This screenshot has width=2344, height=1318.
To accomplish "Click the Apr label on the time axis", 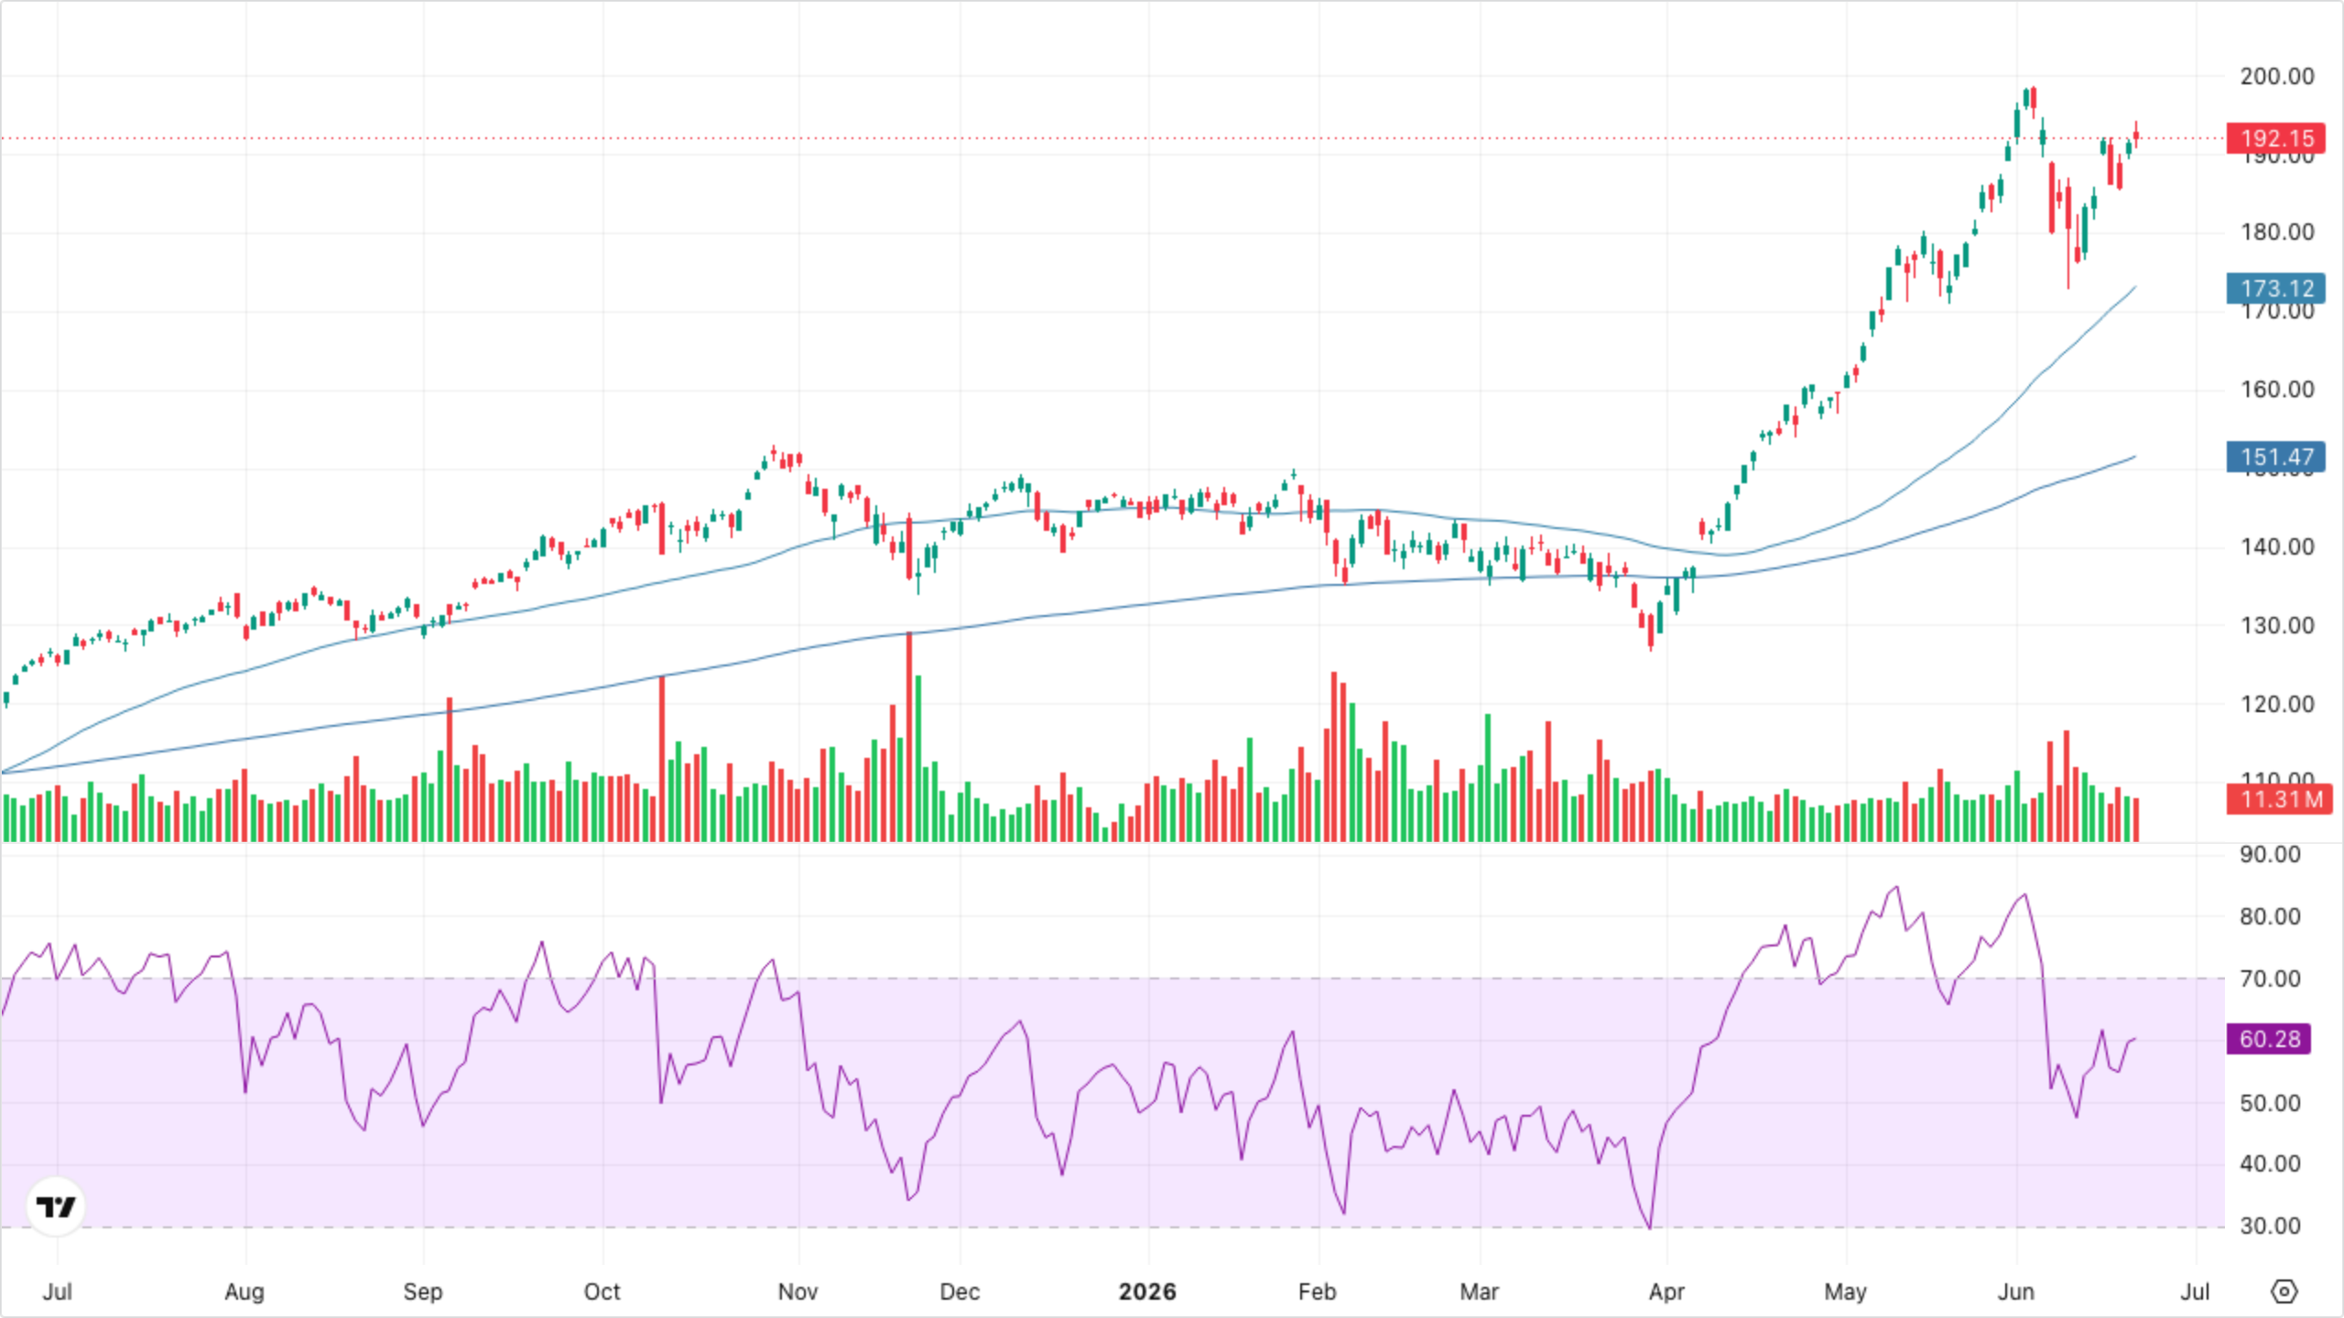I will click(1666, 1291).
